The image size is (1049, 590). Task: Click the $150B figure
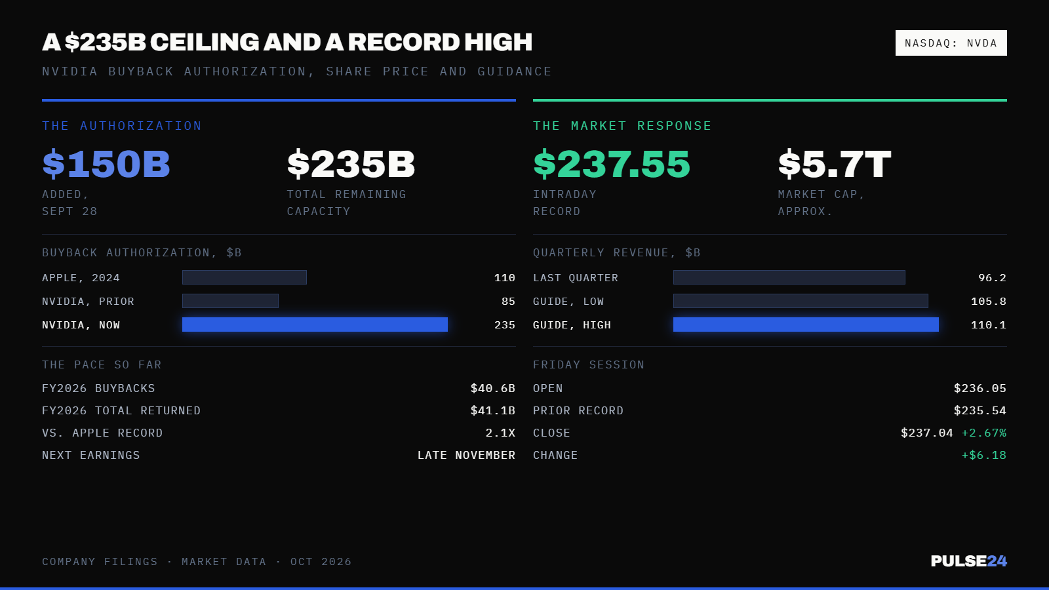106,164
